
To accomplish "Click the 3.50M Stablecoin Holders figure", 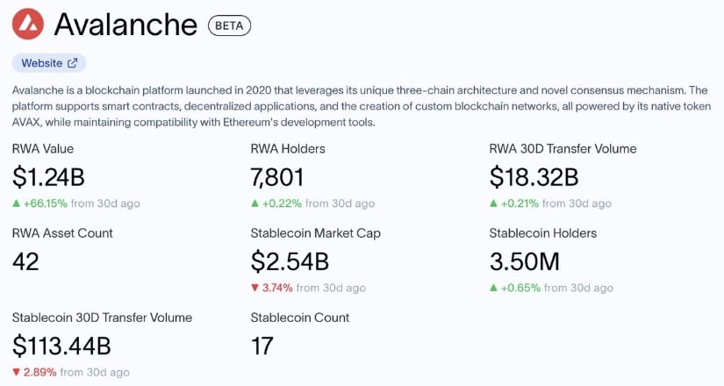I will point(525,261).
